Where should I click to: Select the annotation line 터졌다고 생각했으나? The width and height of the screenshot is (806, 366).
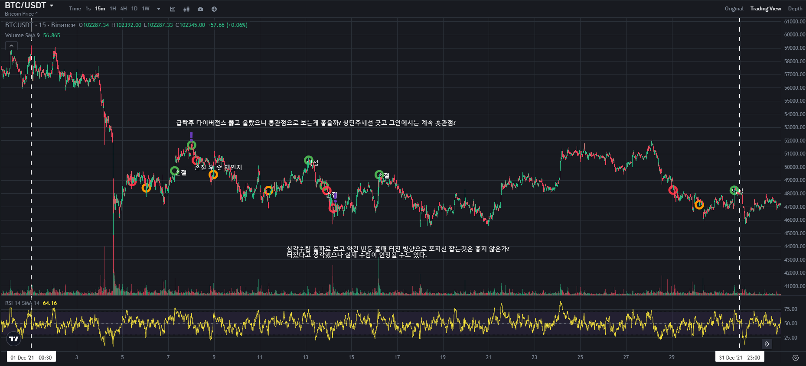tap(357, 255)
